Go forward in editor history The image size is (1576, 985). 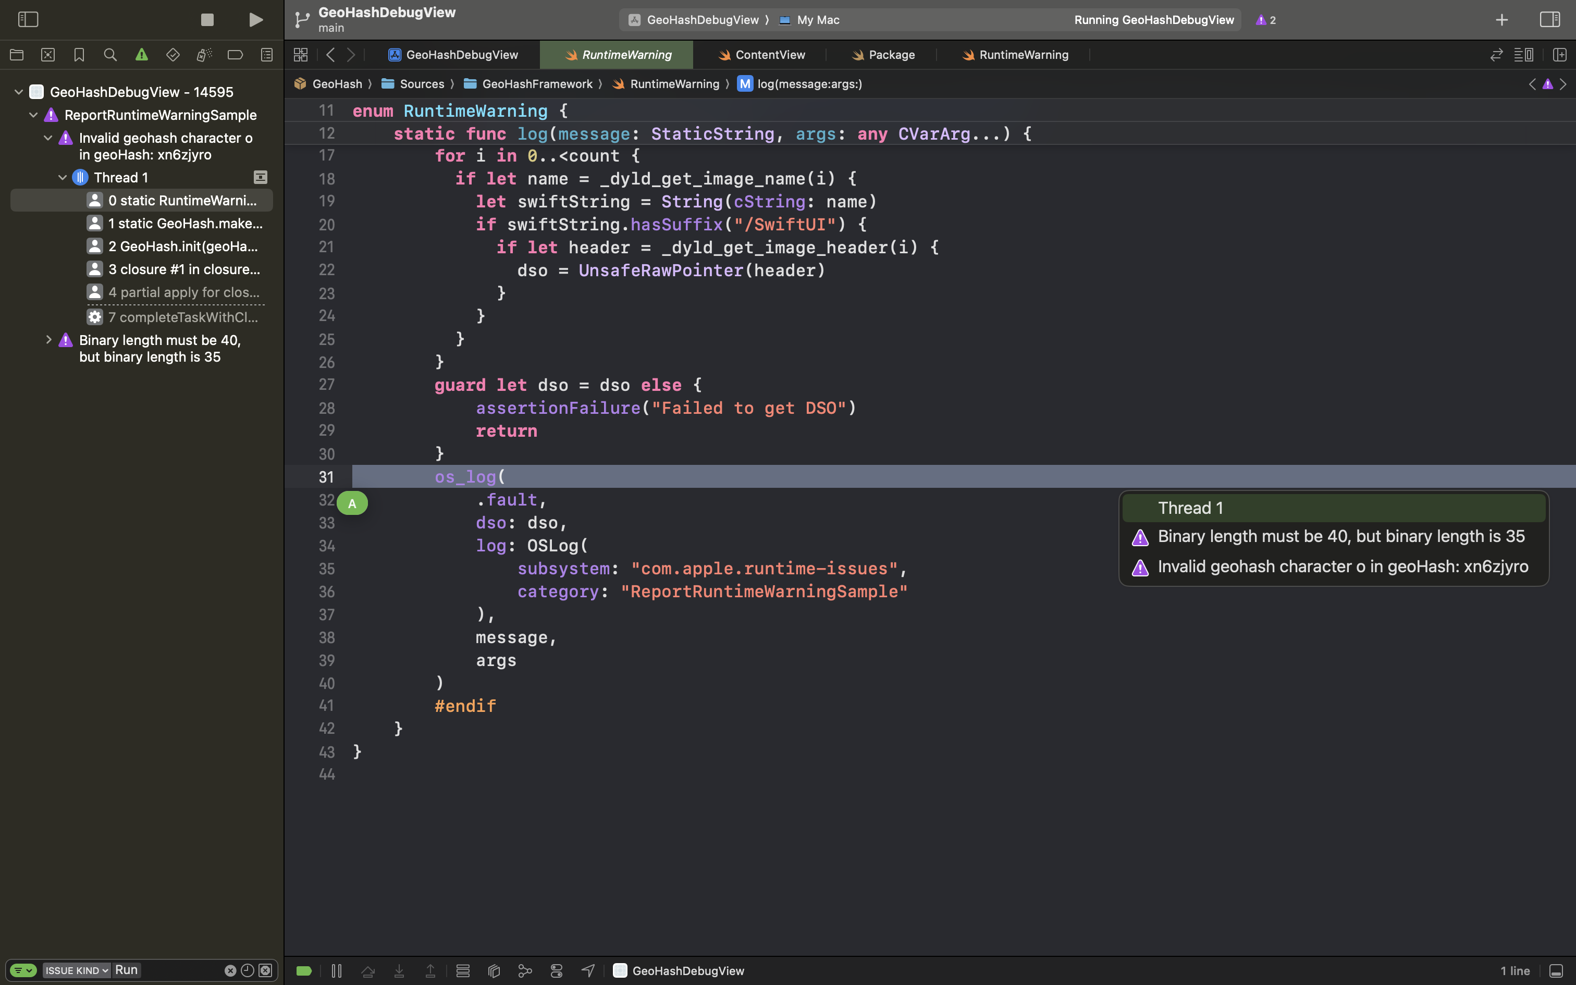(x=351, y=55)
